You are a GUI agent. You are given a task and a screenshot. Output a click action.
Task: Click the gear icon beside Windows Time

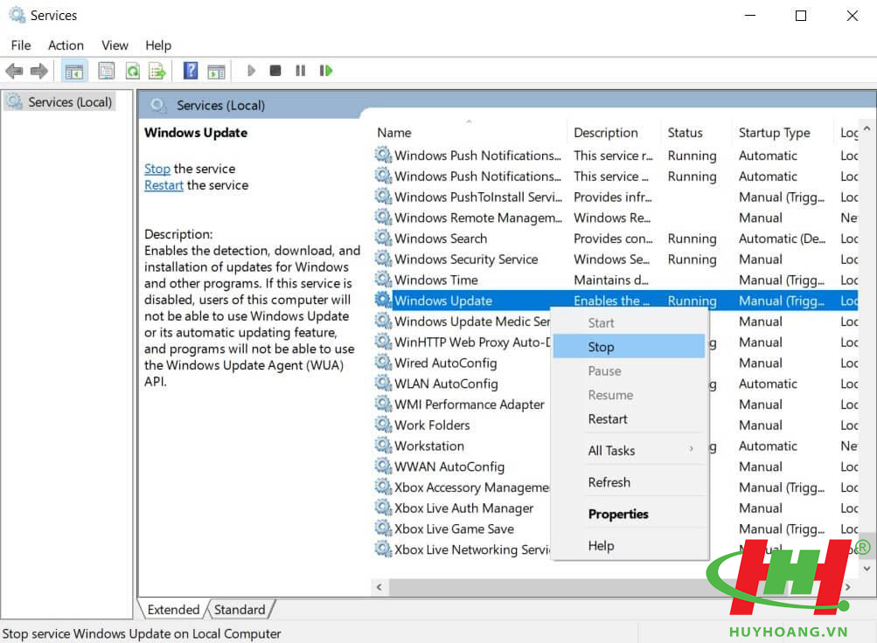click(383, 280)
